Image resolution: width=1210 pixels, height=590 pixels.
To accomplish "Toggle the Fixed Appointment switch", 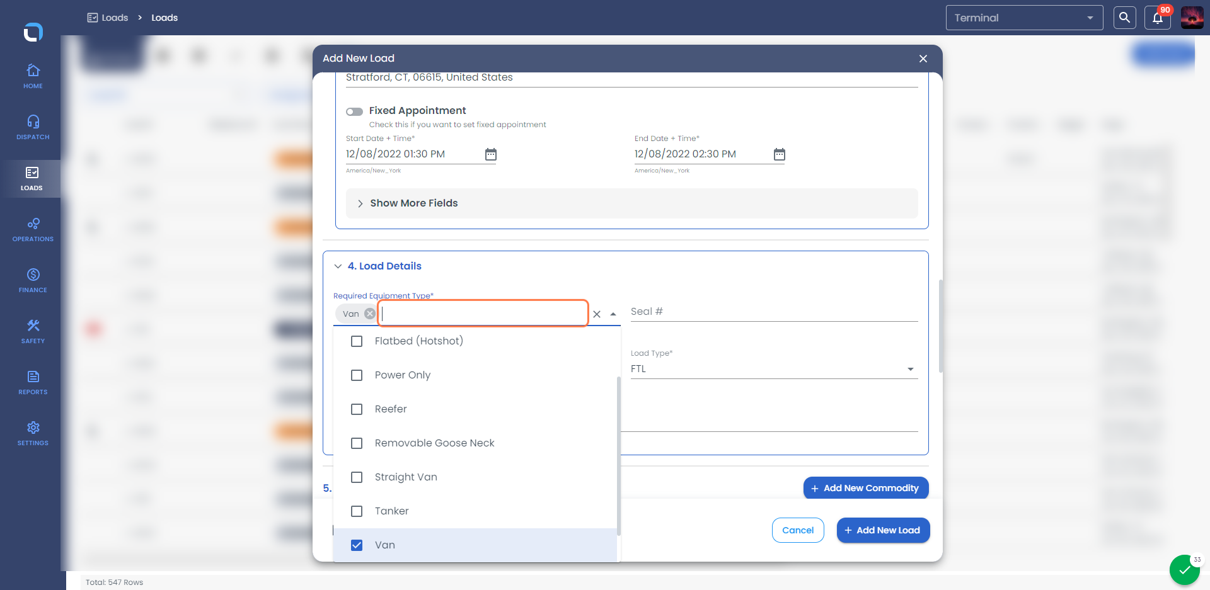I will 354,111.
